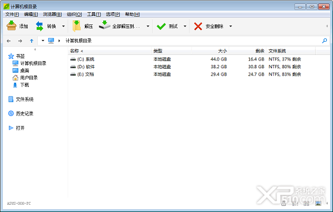Go up one directory level
The height and width of the screenshot is (212, 333).
click(32, 41)
